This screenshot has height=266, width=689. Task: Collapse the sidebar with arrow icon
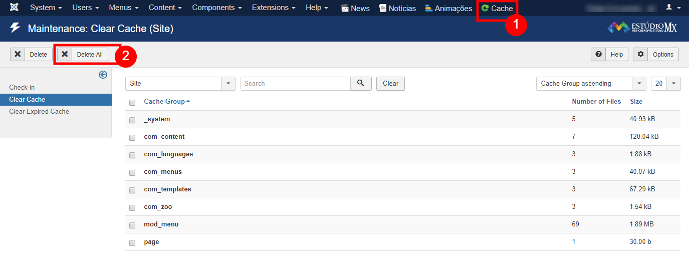(x=103, y=75)
